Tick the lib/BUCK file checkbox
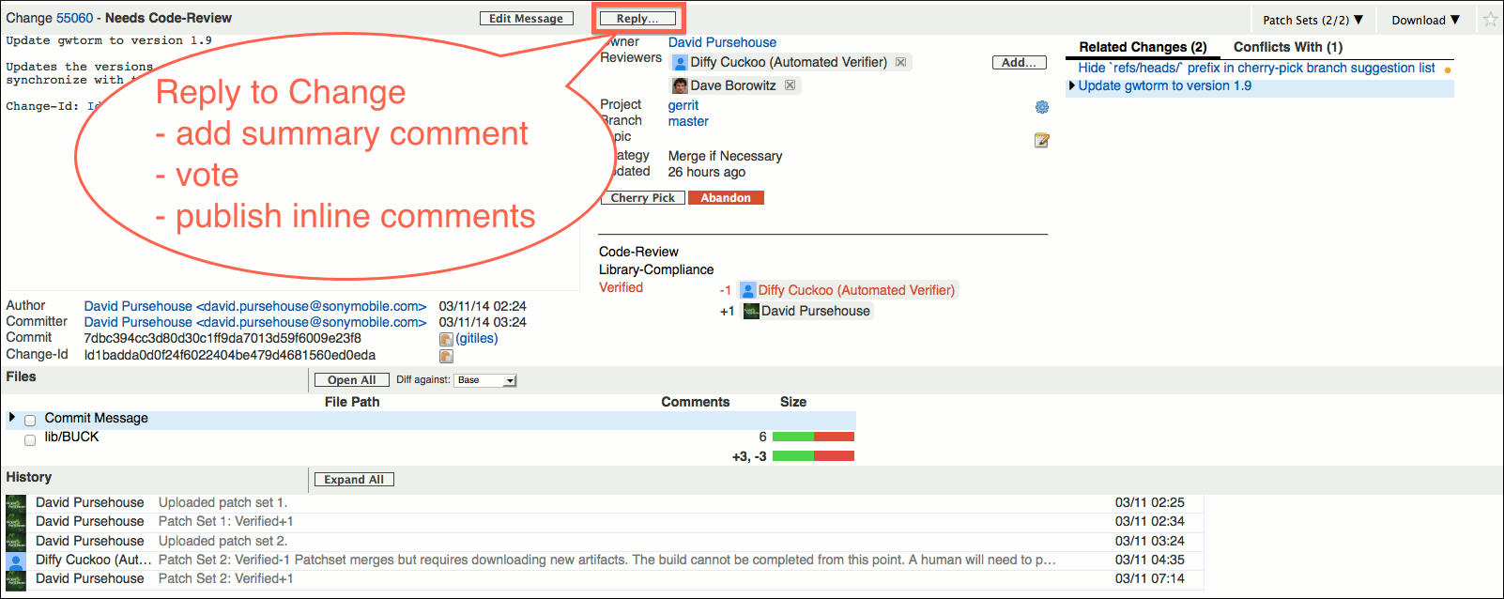 30,439
